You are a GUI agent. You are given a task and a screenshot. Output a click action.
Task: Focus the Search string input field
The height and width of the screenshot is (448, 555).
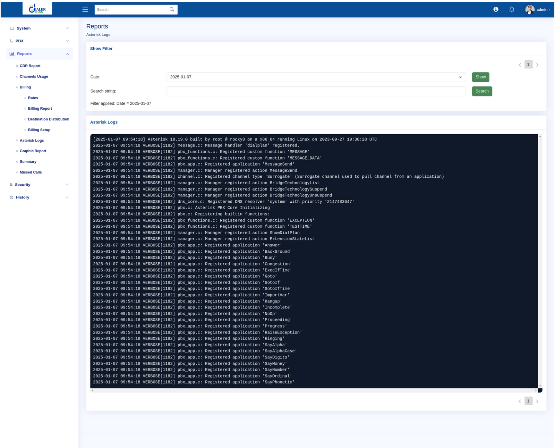(316, 91)
